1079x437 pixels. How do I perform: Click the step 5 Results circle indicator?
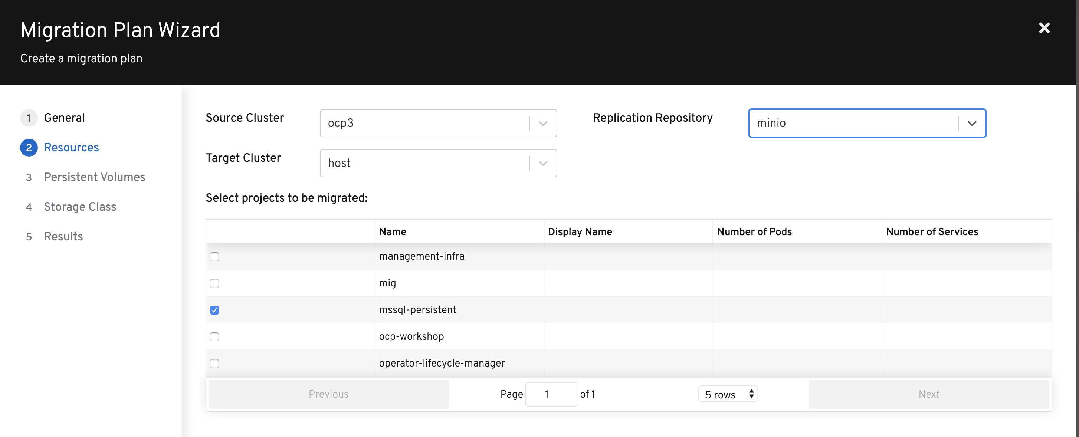point(29,236)
